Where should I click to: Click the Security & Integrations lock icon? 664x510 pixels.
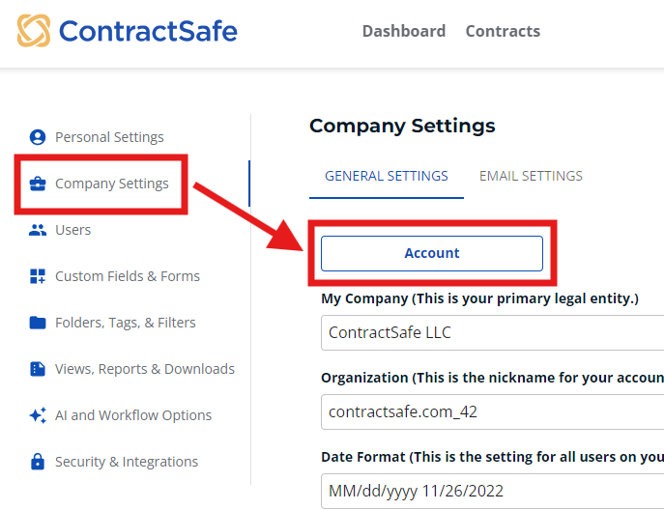click(x=38, y=462)
